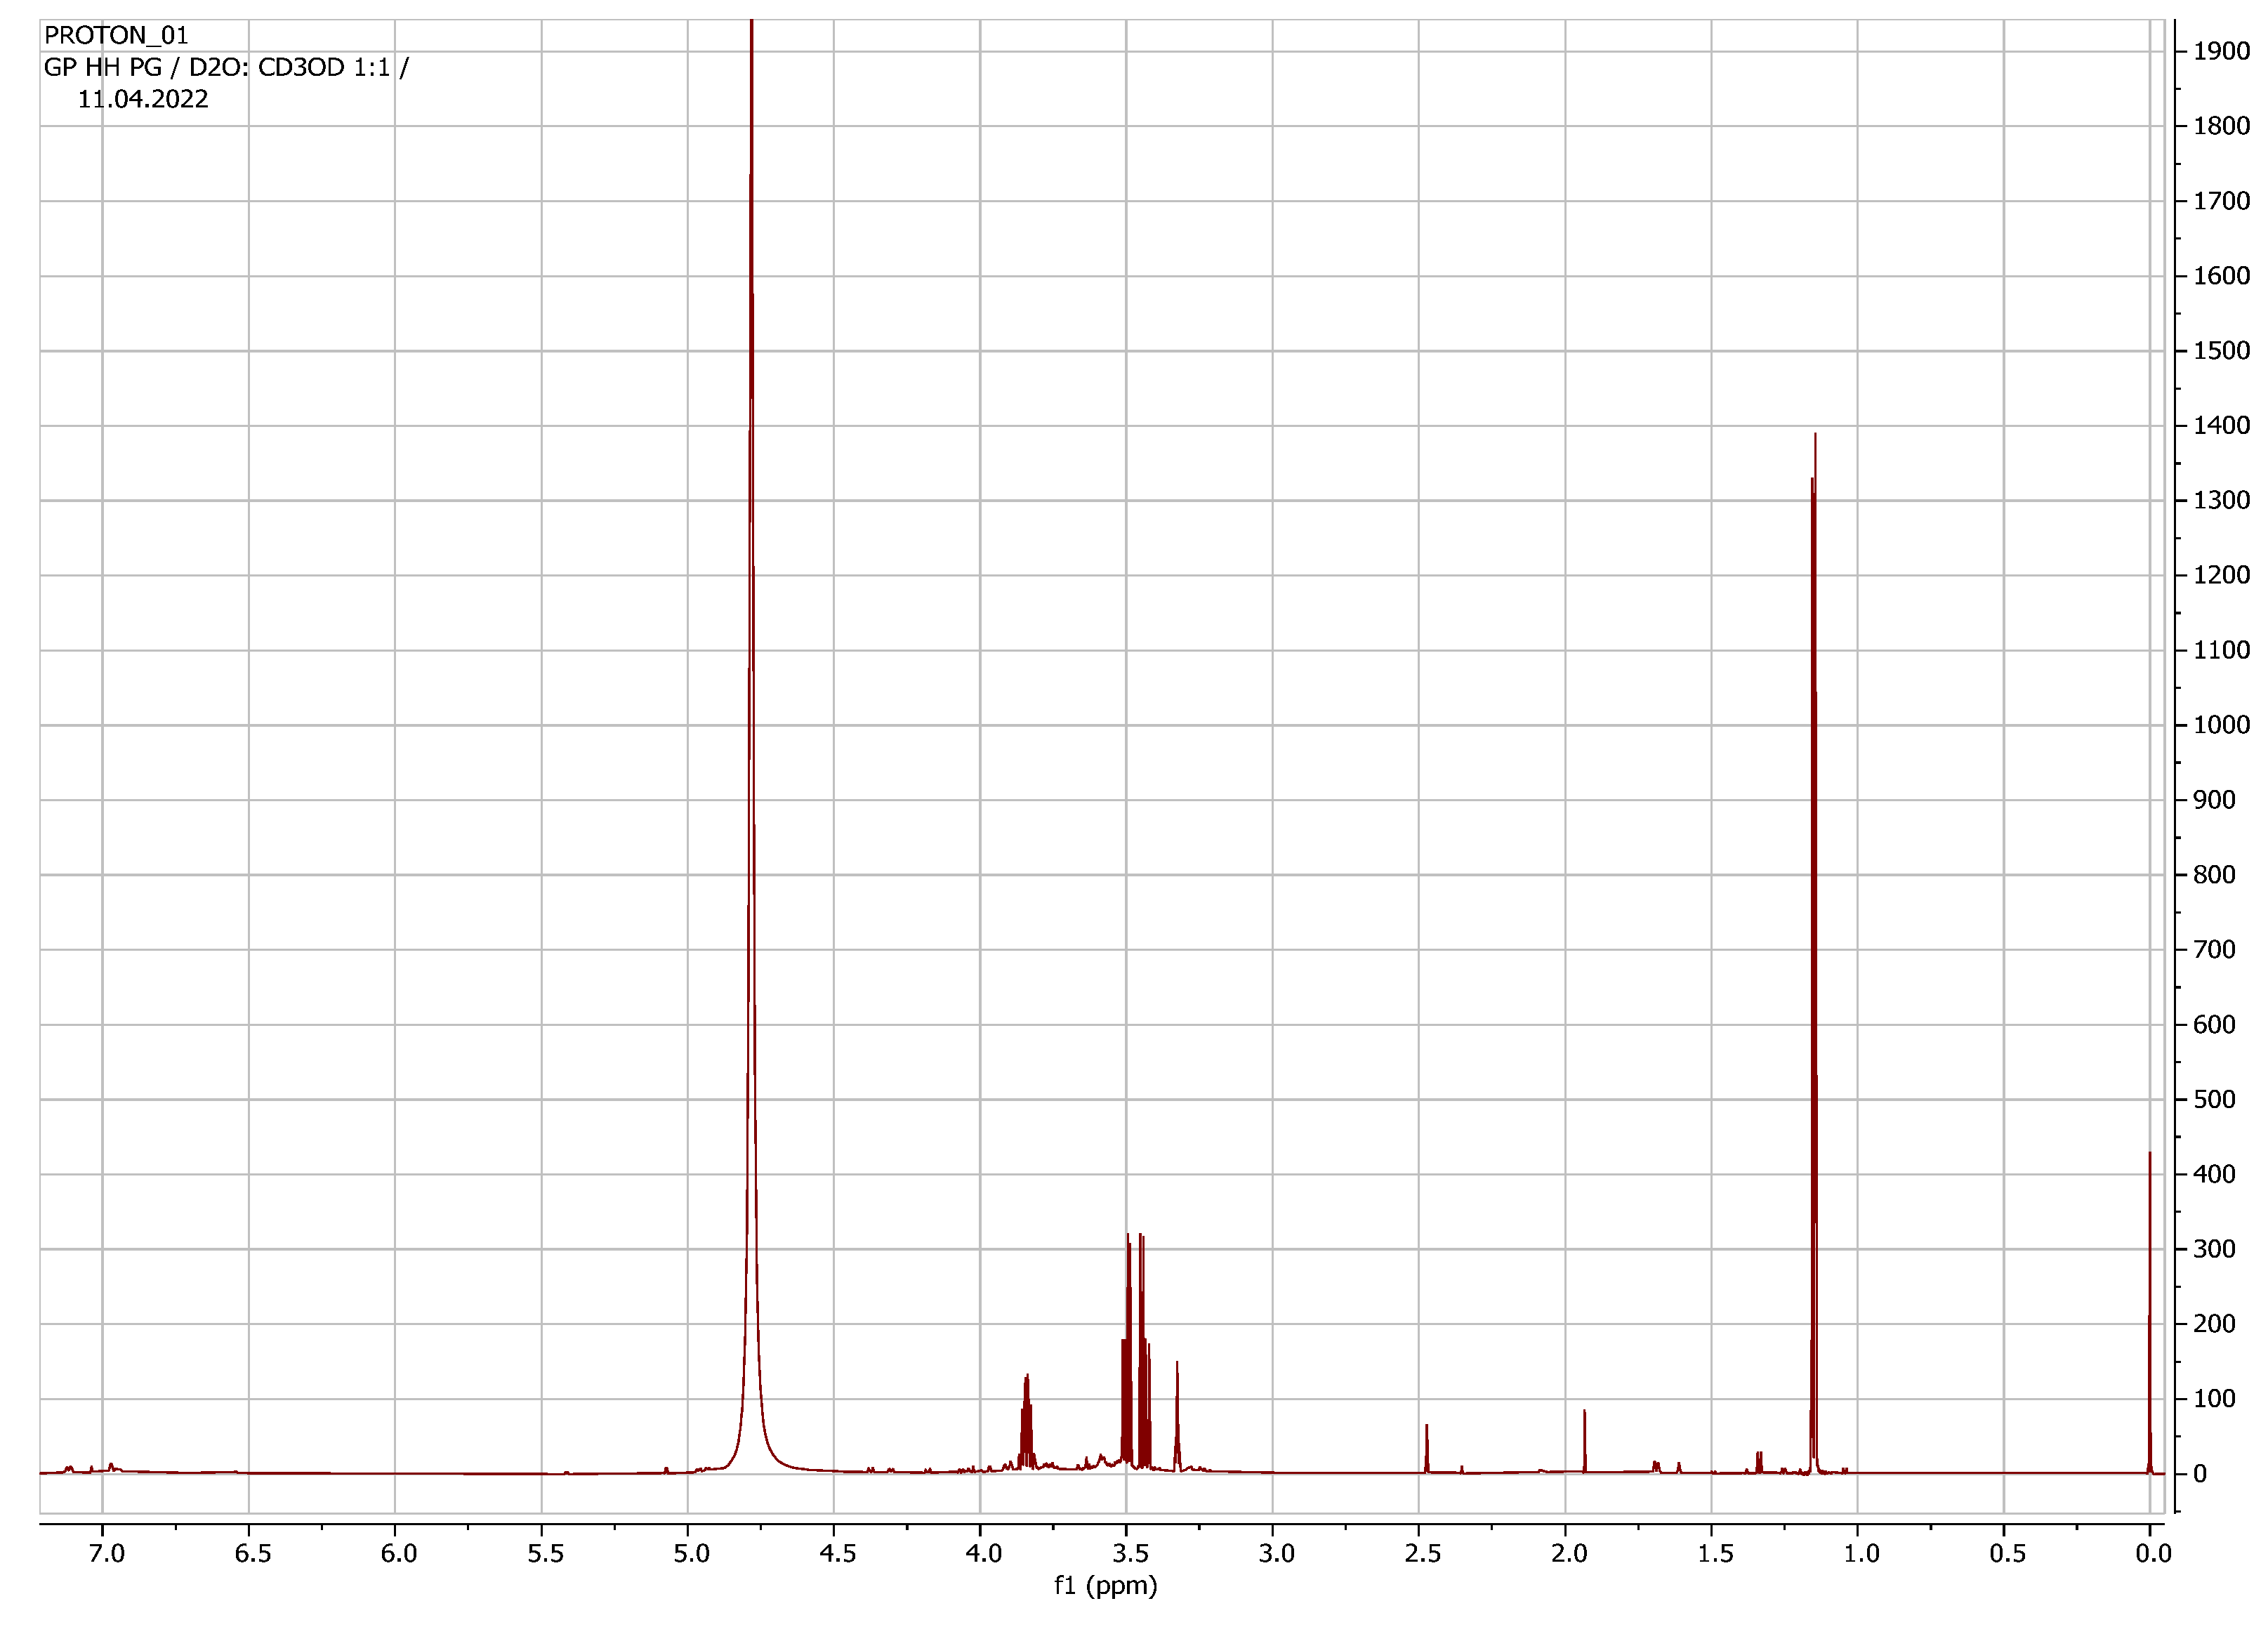Screen dimensions: 2268x1627
Task: Click the PROTON_01 title text
Action: tap(116, 35)
